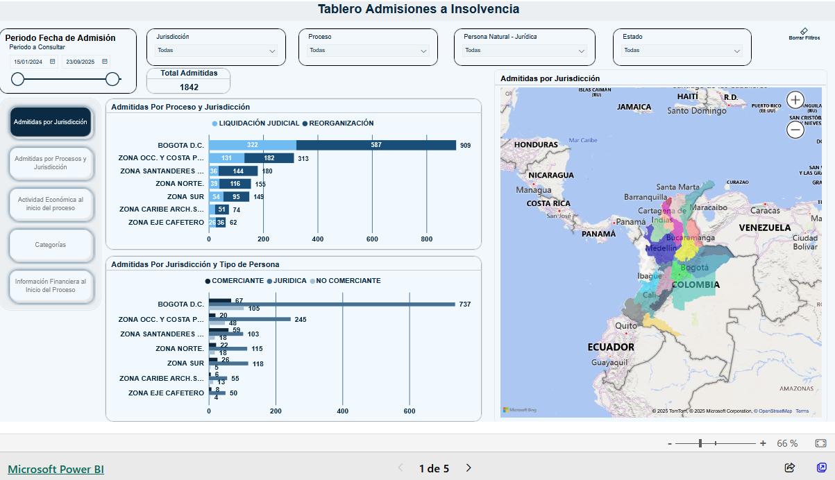Click the 15/01/2024 start date field
The image size is (835, 480).
[29, 62]
